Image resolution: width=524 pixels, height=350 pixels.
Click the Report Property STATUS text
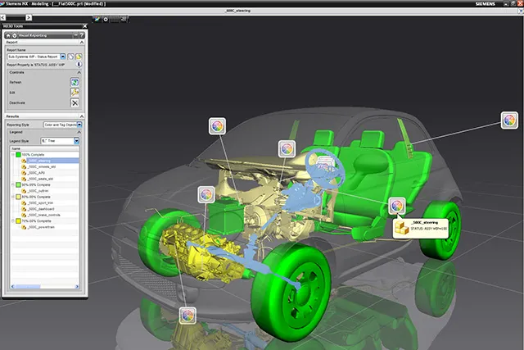(x=36, y=65)
